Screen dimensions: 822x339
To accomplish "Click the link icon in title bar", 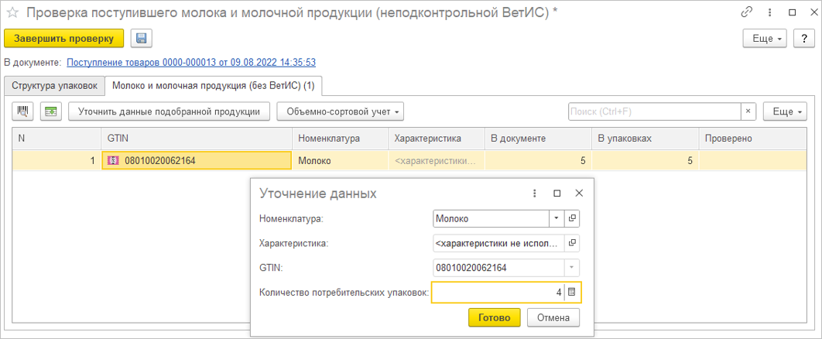I will 746,12.
